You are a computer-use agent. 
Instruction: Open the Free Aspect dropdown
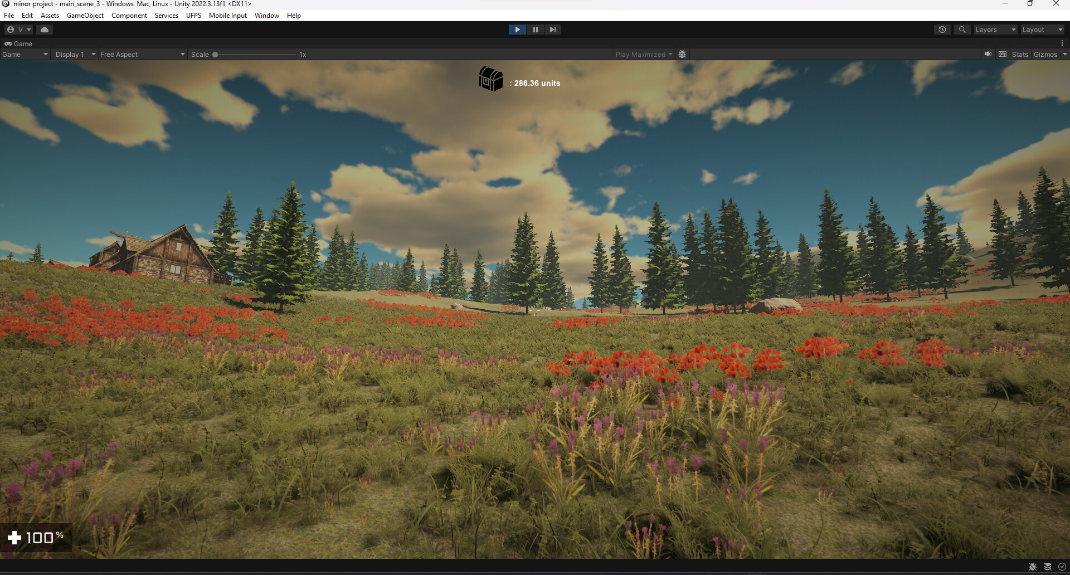pyautogui.click(x=142, y=54)
